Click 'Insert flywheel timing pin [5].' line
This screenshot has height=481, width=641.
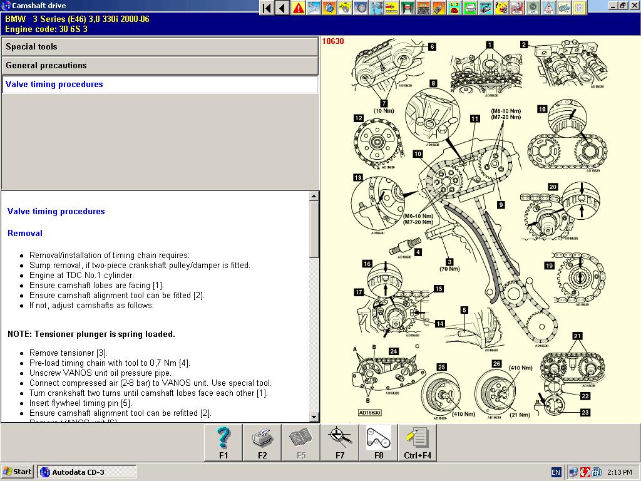(81, 403)
